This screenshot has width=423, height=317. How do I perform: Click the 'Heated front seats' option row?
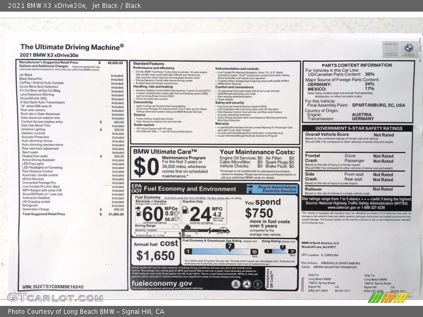click(x=73, y=156)
